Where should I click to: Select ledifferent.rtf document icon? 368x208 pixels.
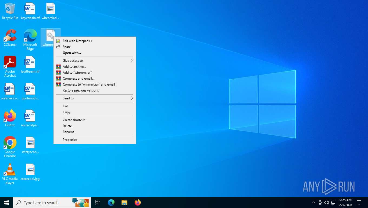(30, 65)
